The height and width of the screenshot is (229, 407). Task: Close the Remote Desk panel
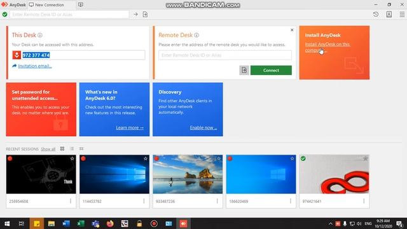[x=292, y=30]
